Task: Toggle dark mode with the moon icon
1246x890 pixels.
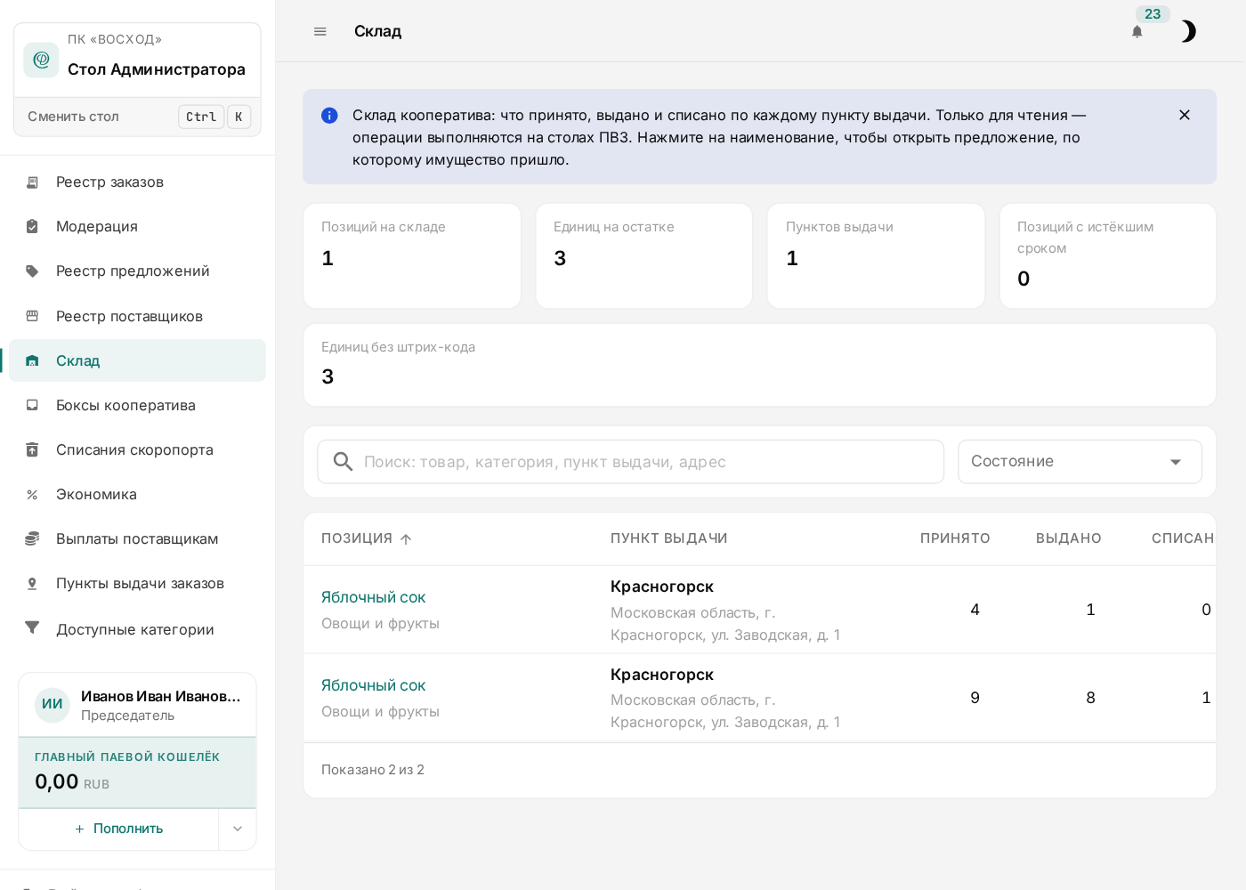Action: point(1188,32)
